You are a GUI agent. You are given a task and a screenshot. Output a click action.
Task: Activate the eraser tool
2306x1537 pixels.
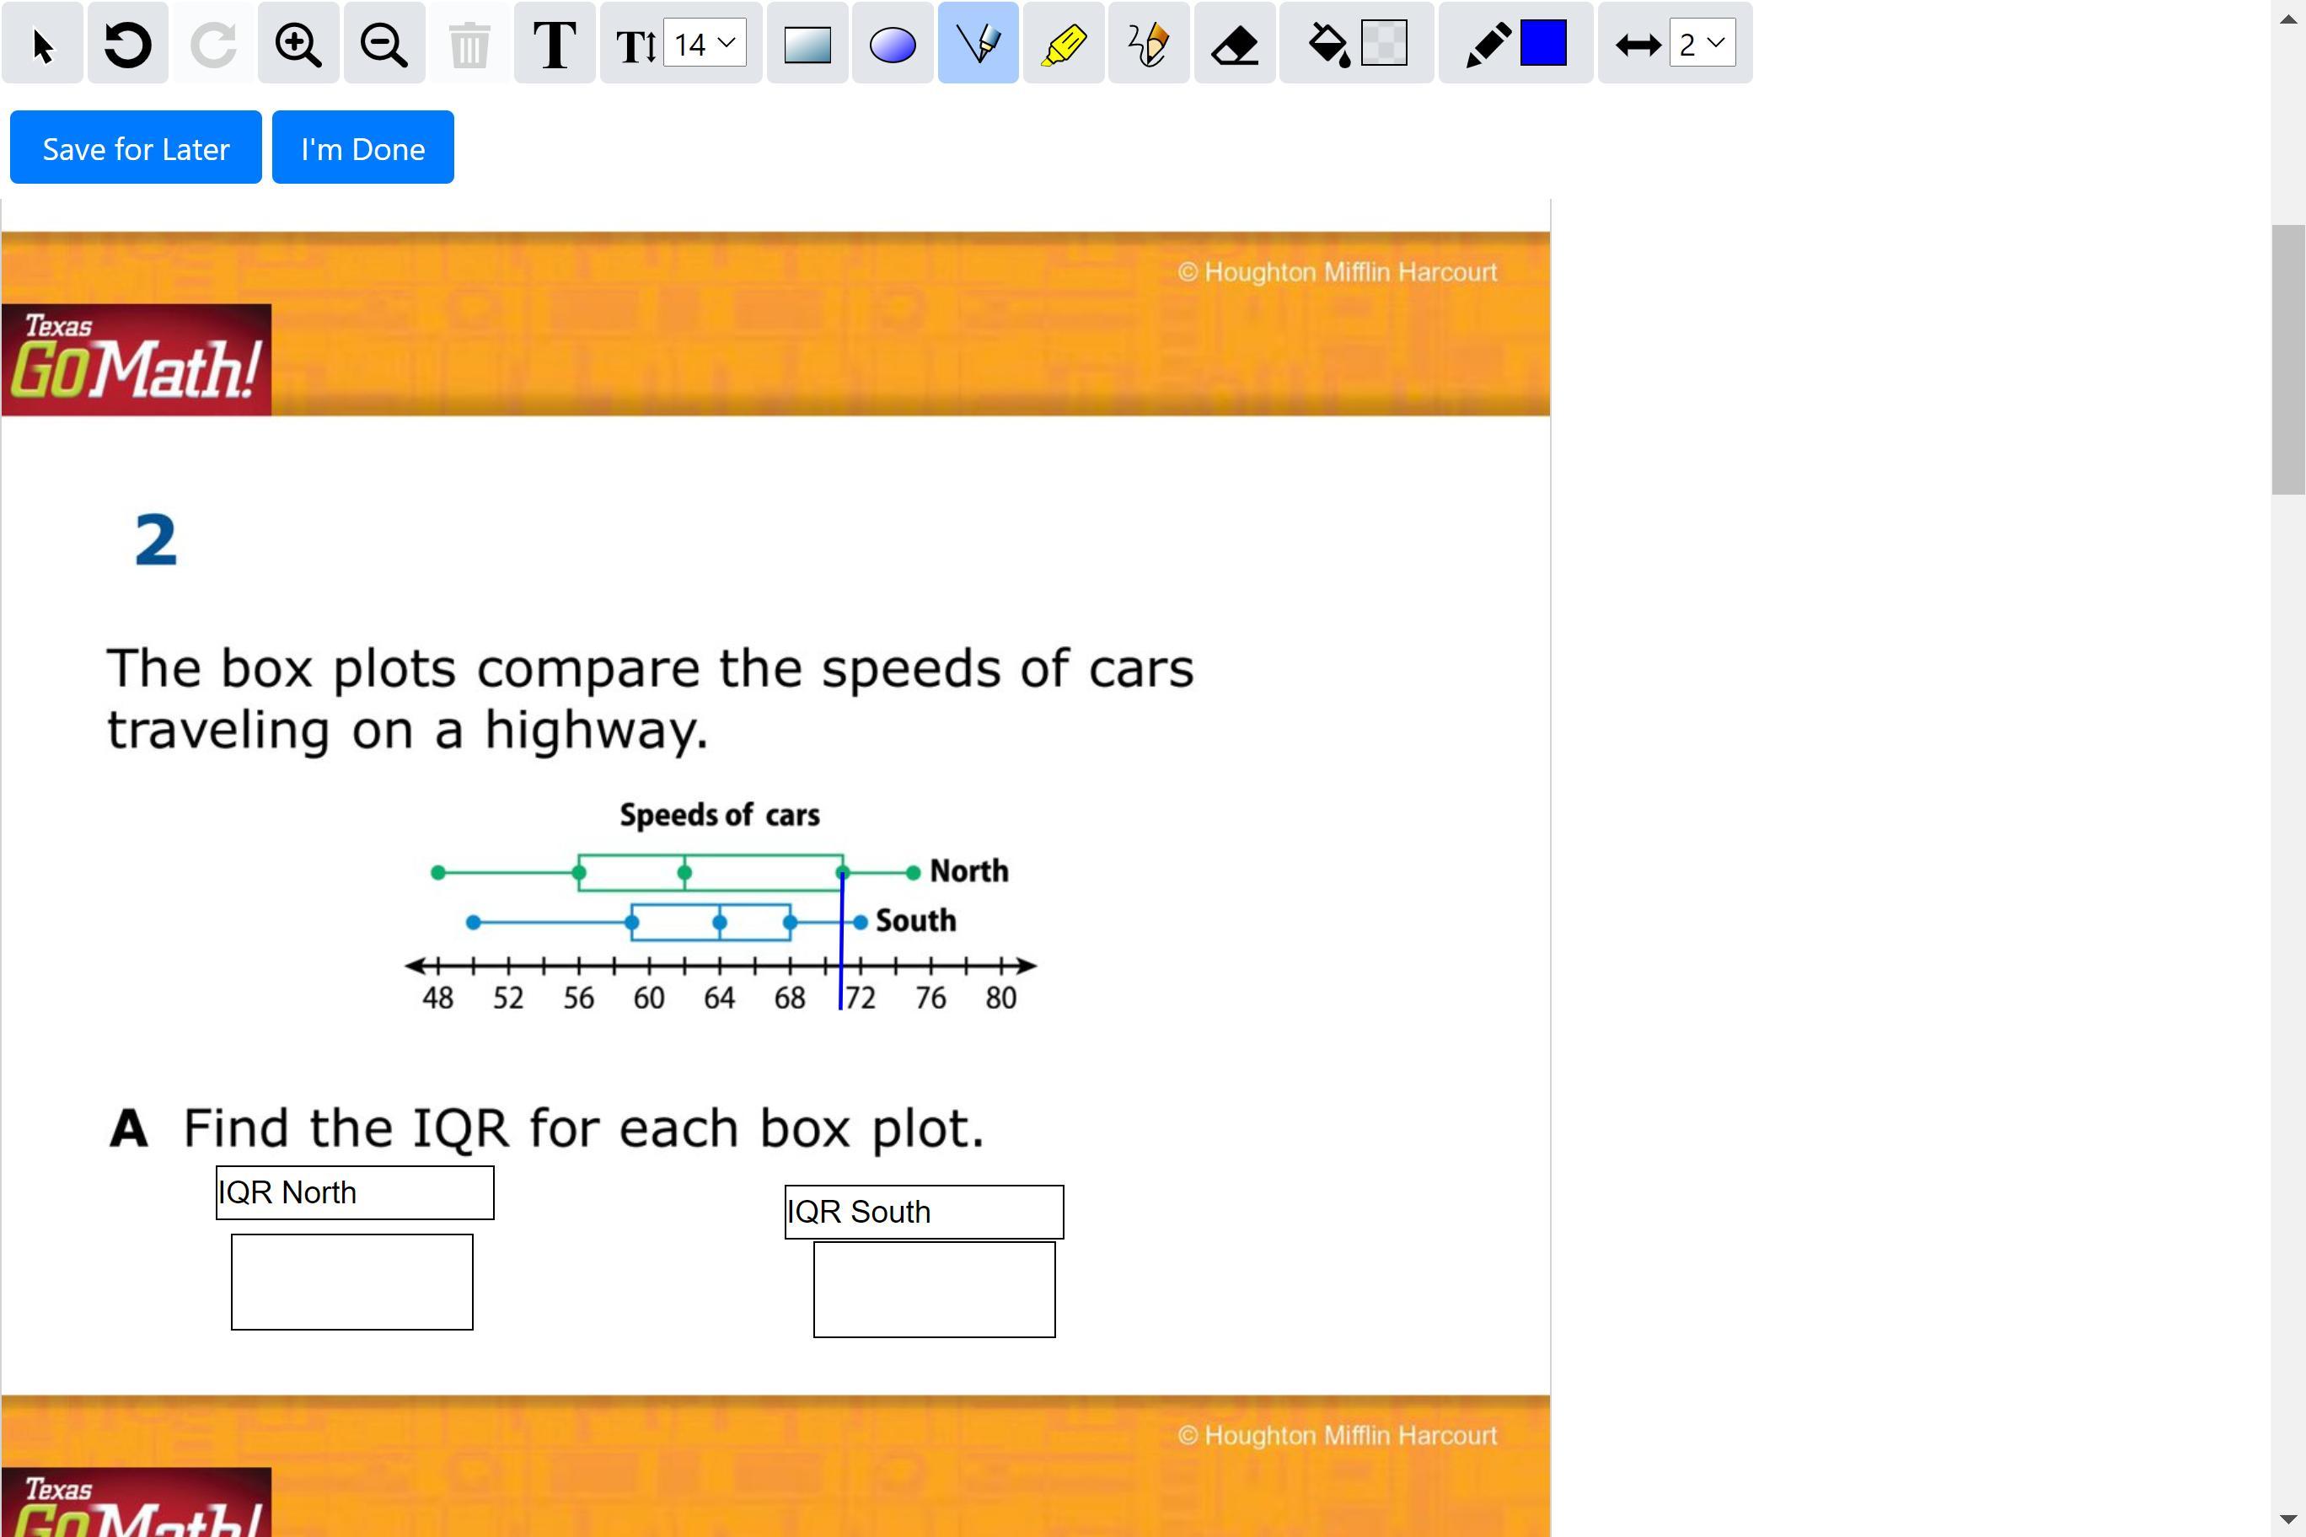click(1235, 44)
